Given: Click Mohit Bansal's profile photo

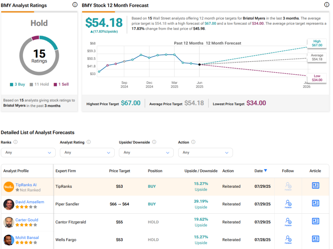Looking at the screenshot, I should coord(9,240).
